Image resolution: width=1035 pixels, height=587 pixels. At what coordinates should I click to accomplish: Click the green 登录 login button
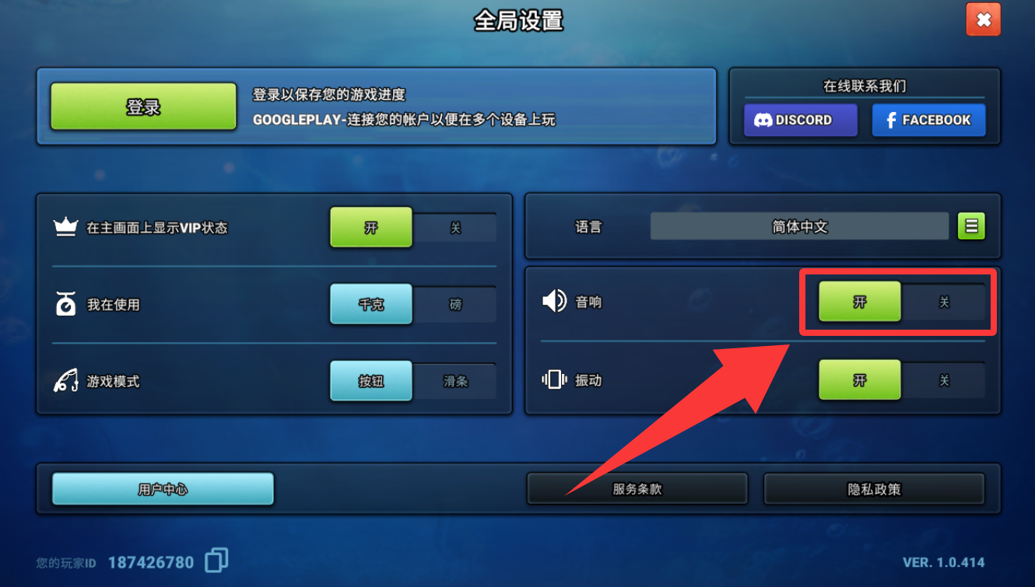[x=143, y=107]
